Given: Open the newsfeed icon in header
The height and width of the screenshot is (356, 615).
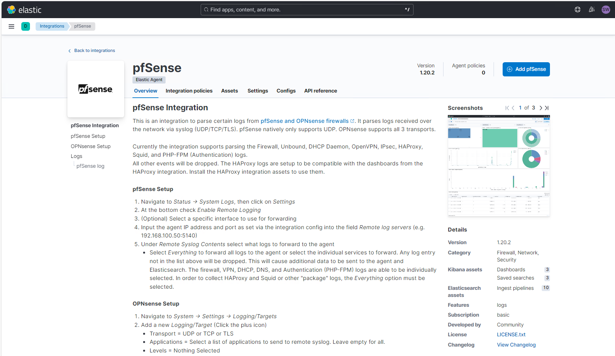Looking at the screenshot, I should pos(592,10).
